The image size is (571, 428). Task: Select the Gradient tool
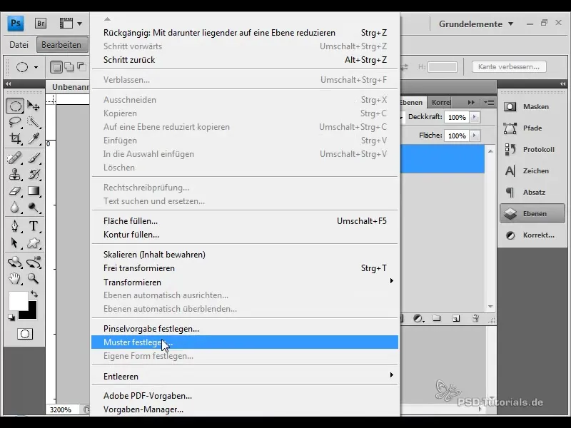[34, 191]
